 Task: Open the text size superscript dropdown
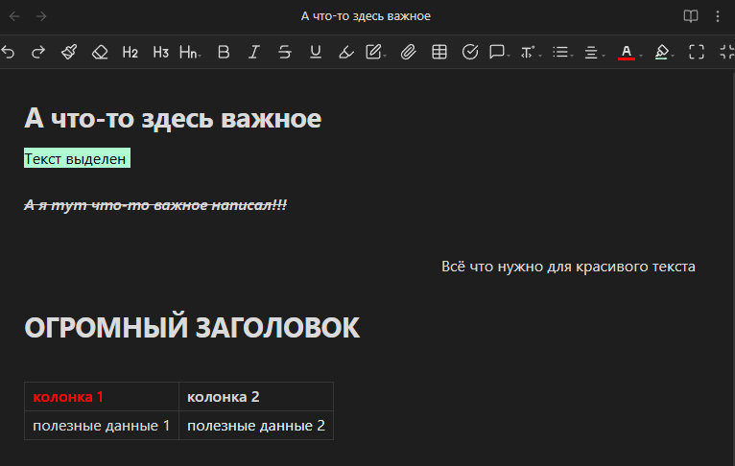coord(531,52)
